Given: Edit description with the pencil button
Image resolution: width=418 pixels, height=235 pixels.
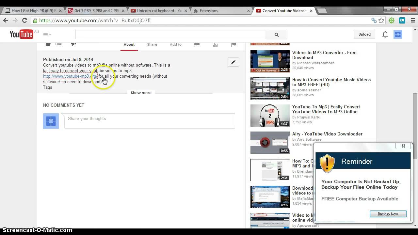Looking at the screenshot, I should pyautogui.click(x=233, y=62).
